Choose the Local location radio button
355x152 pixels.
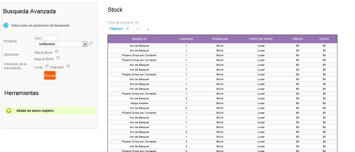tap(47, 66)
